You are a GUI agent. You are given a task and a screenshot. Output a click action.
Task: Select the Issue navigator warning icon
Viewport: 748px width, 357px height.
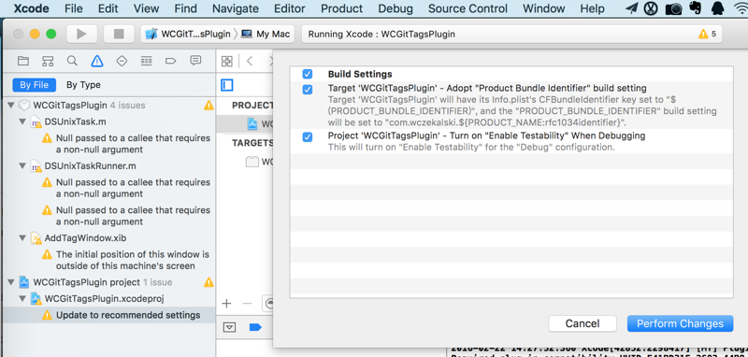click(97, 61)
